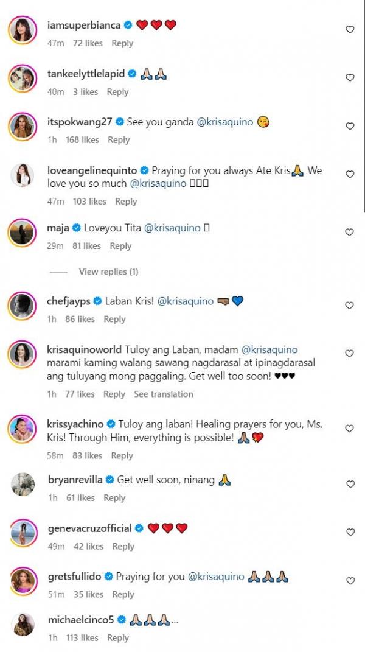
Task: Like krissyachino's healing prayers comment
Action: pyautogui.click(x=350, y=429)
